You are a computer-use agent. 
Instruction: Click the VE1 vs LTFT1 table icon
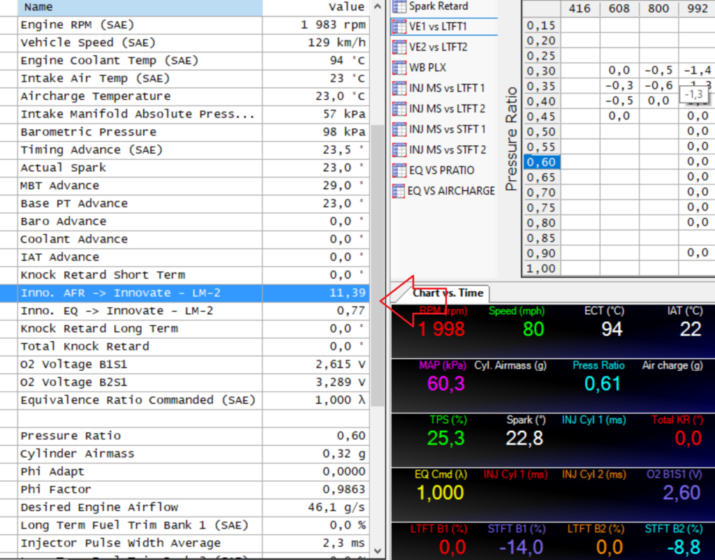399,27
